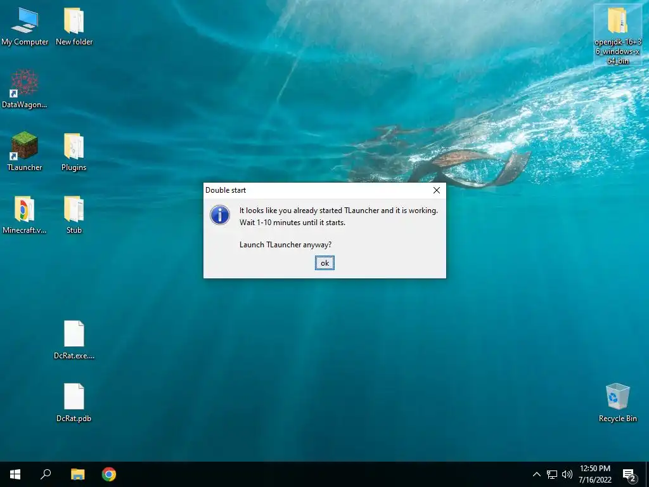Launch Google Chrome from the taskbar

109,474
